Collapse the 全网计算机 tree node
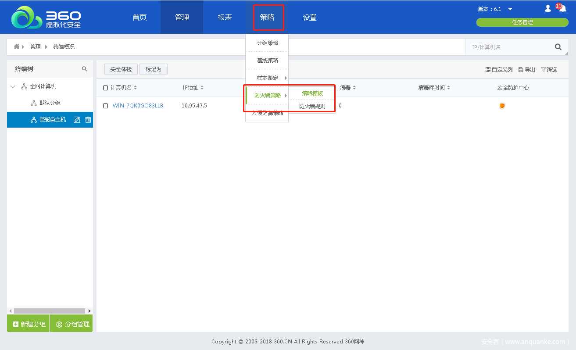 (x=13, y=86)
